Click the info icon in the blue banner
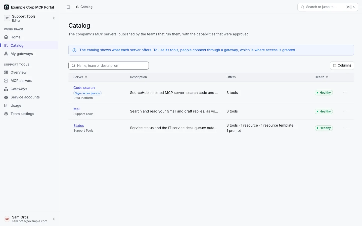Image resolution: width=362 pixels, height=226 pixels. [x=74, y=50]
